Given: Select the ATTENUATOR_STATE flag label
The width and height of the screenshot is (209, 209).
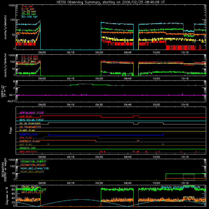Looking at the screenshot, I should pyautogui.click(x=32, y=113).
